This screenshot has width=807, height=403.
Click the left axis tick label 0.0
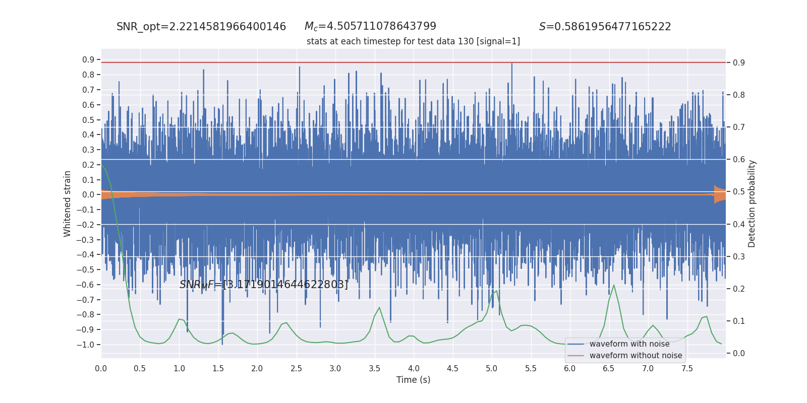pyautogui.click(x=88, y=195)
